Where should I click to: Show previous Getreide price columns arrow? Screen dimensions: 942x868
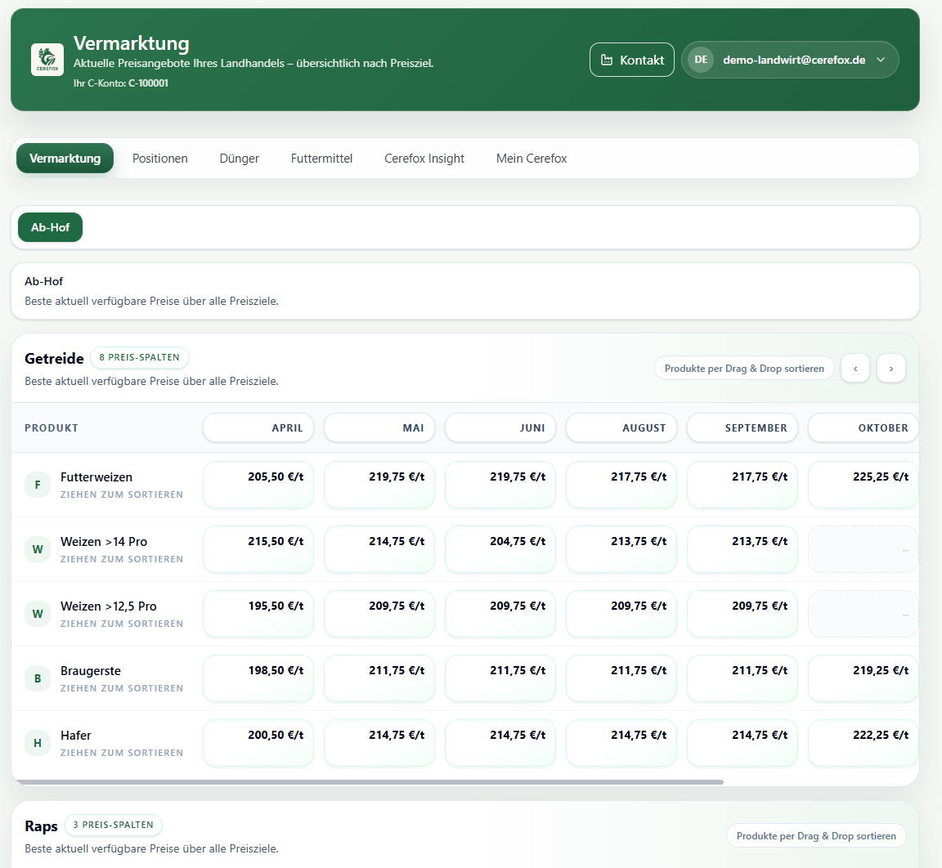coord(855,369)
